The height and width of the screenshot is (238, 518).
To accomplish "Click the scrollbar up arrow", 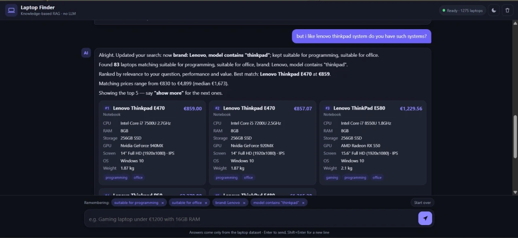I will (515, 23).
